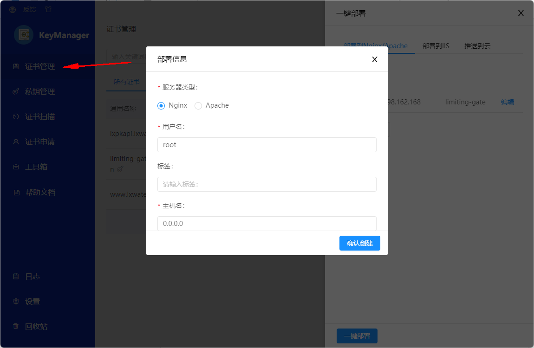This screenshot has width=534, height=348.
Task: Click the 确认创建 button
Action: [359, 243]
